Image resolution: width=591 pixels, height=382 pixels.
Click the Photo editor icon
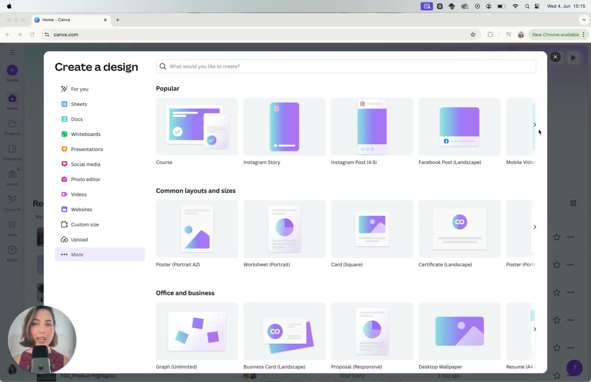point(64,179)
